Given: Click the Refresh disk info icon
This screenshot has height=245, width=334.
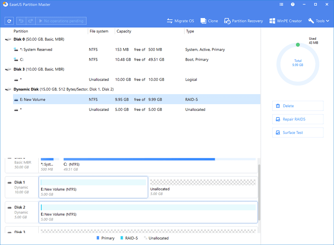Looking at the screenshot, I should (x=9, y=21).
